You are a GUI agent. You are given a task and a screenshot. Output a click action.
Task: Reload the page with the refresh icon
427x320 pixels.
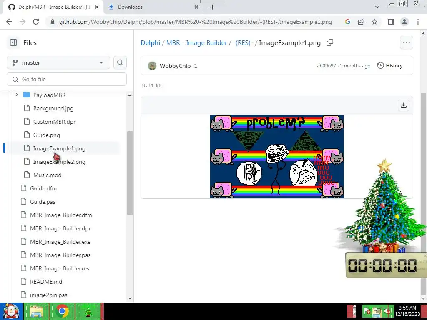(x=36, y=22)
